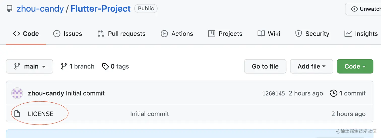
Task: Expand the main branch dropdown
Action: point(29,66)
